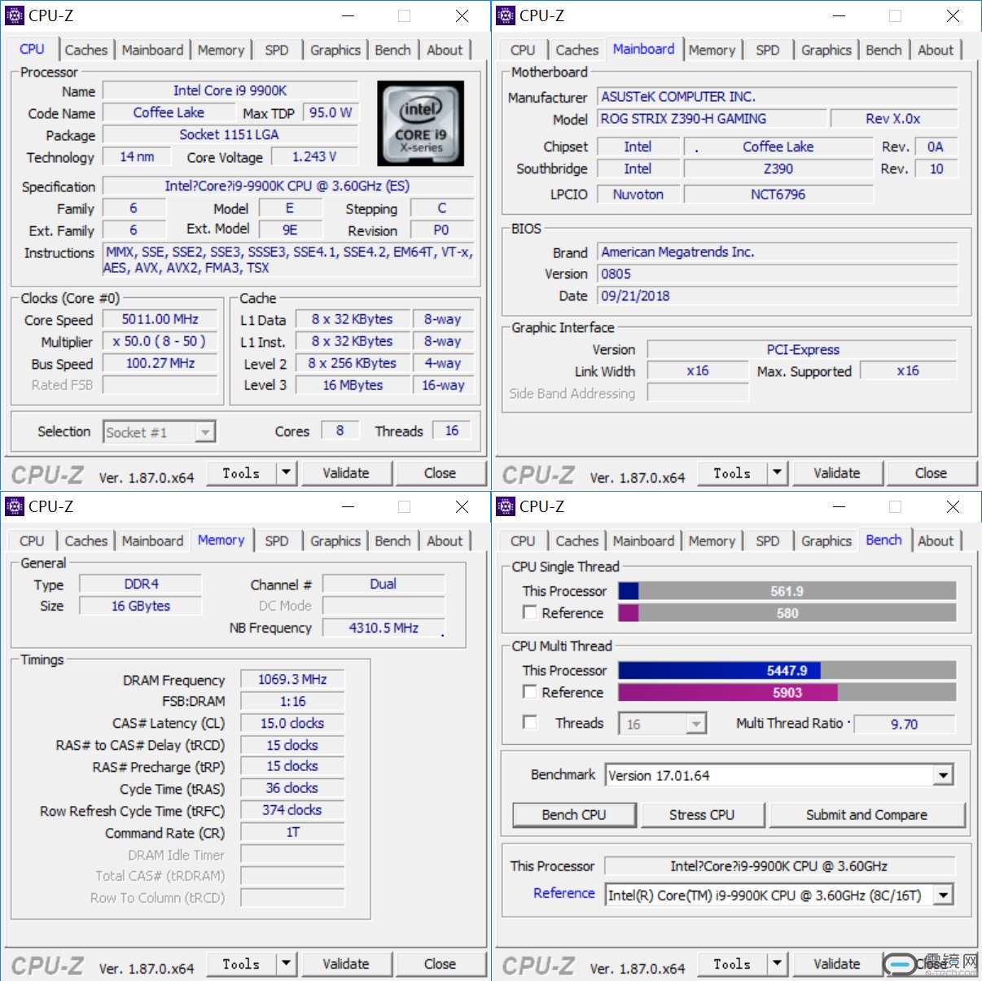Click the Intel Core i9 X-series logo
982x981 pixels.
pyautogui.click(x=421, y=123)
